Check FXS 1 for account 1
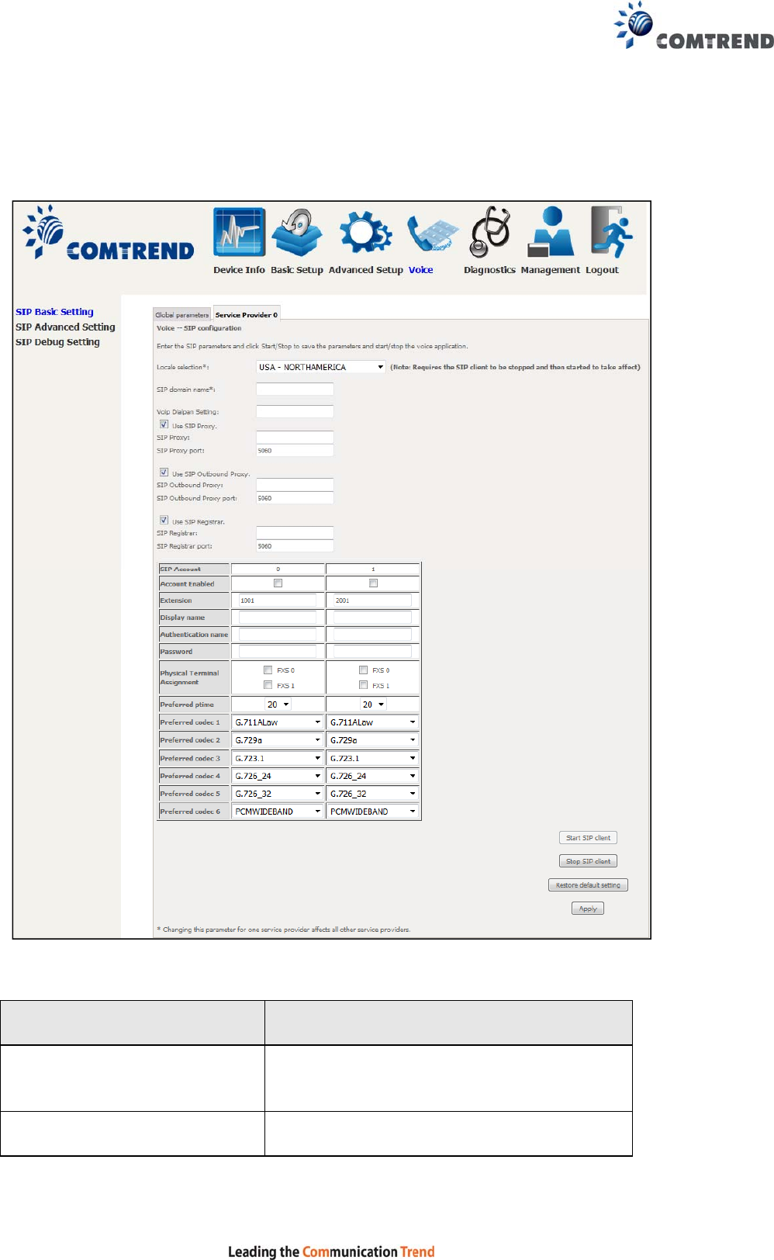 [x=363, y=685]
